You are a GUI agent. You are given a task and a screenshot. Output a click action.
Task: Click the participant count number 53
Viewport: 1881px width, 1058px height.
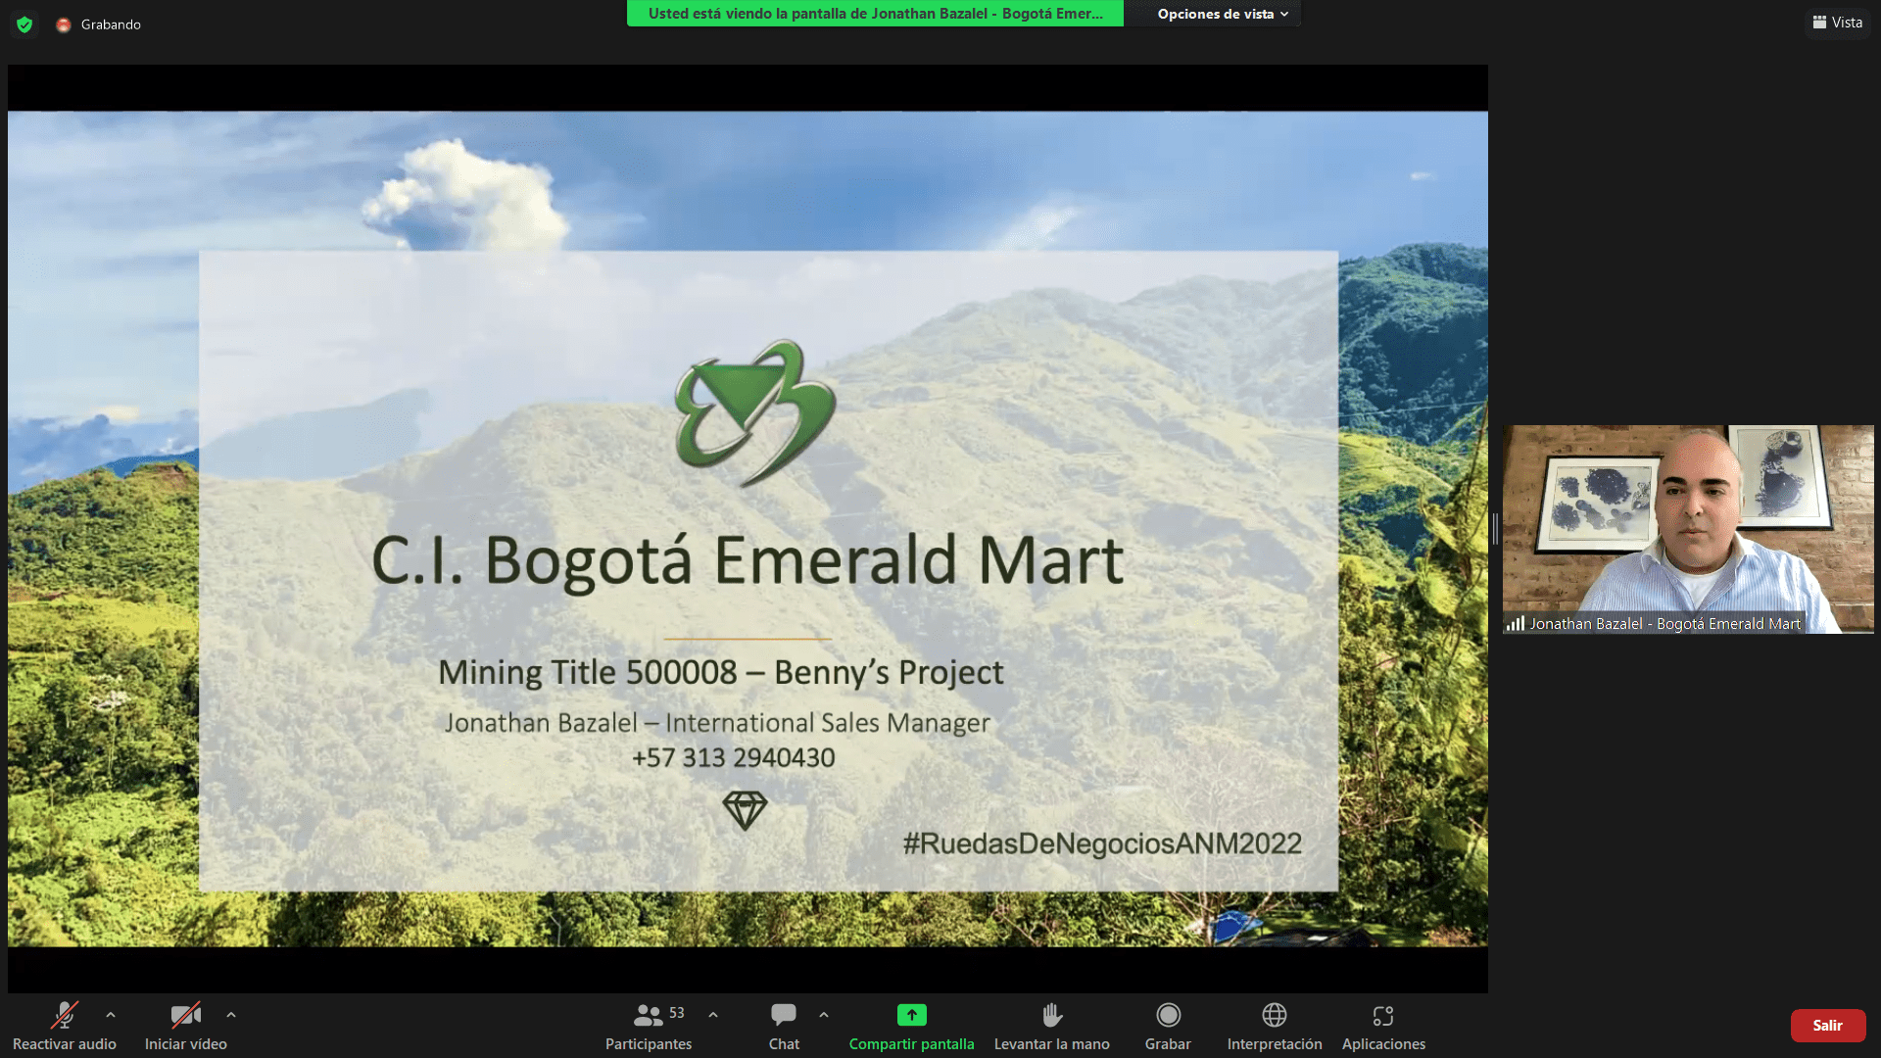(677, 1013)
